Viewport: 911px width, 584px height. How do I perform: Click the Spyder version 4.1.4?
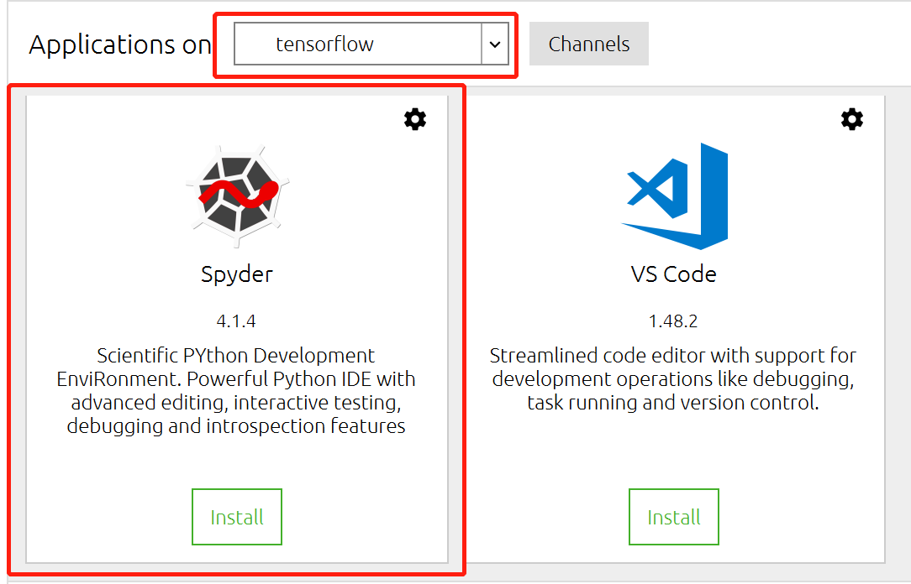[236, 321]
